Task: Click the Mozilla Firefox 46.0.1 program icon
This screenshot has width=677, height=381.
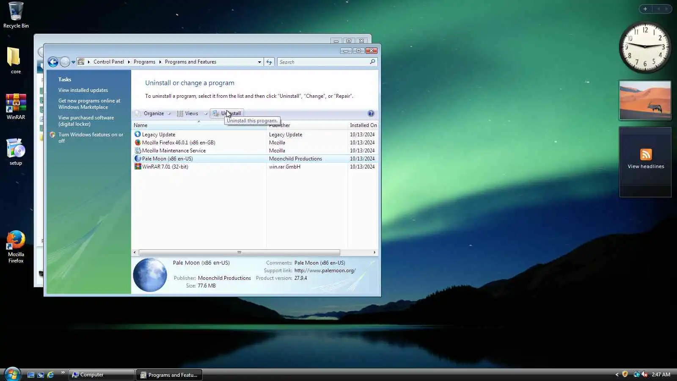Action: pos(138,142)
